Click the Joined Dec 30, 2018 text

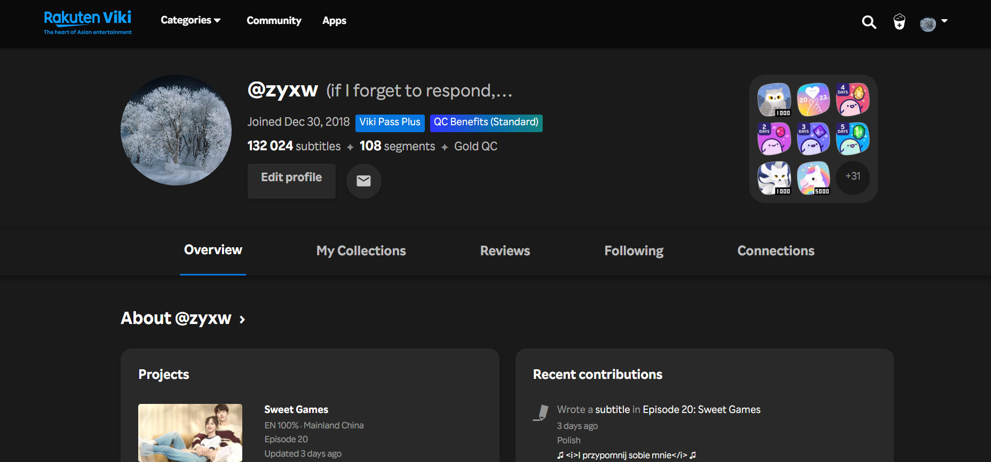pos(298,122)
